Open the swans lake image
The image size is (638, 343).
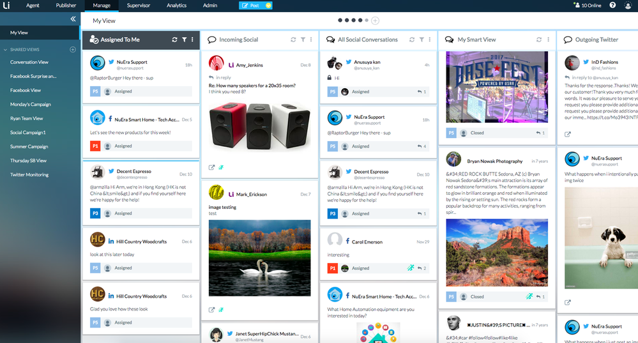click(x=259, y=258)
